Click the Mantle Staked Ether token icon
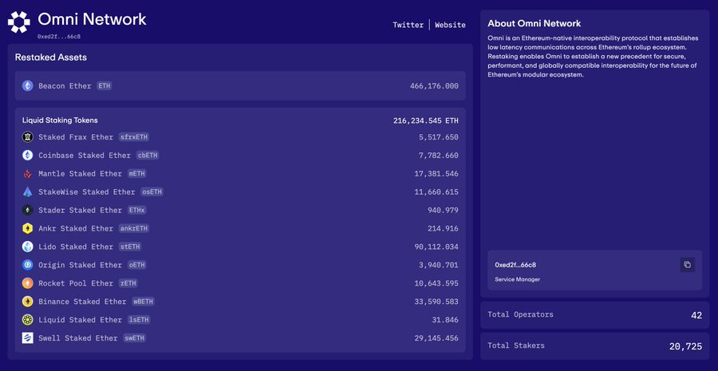 pos(27,174)
